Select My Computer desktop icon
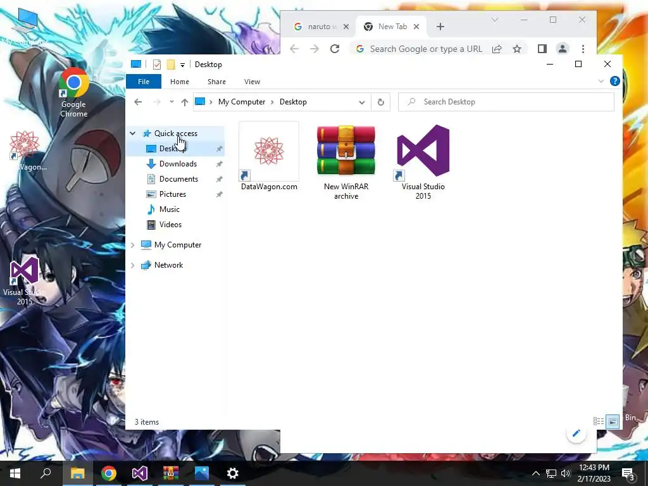This screenshot has width=648, height=486. 25,25
